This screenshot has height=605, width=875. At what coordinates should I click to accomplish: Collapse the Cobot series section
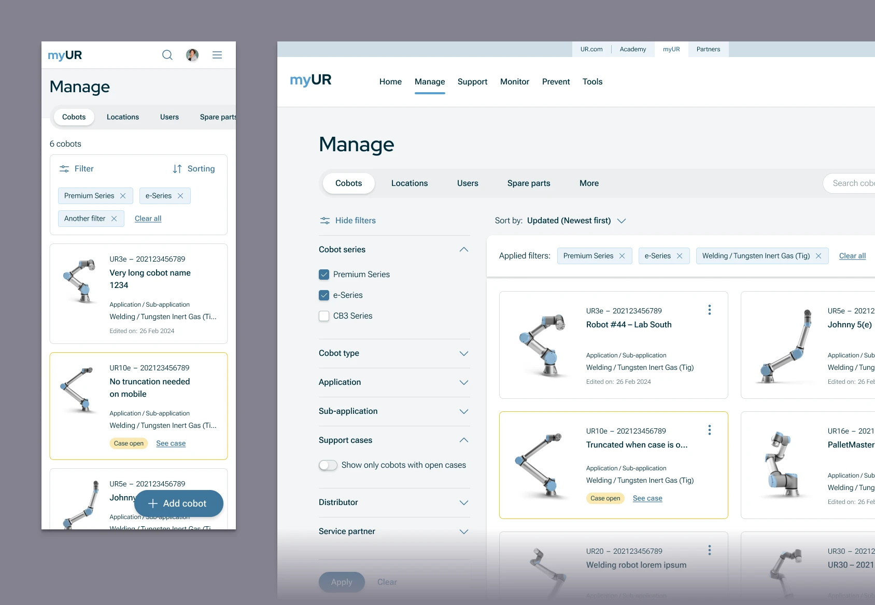463,250
